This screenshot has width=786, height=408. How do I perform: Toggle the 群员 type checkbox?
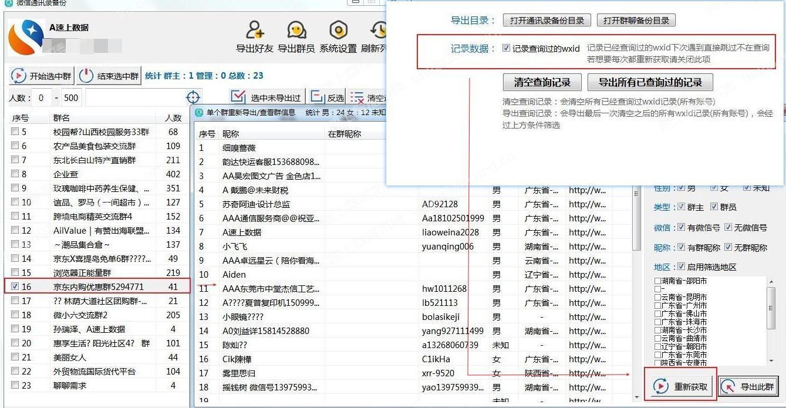click(x=714, y=207)
